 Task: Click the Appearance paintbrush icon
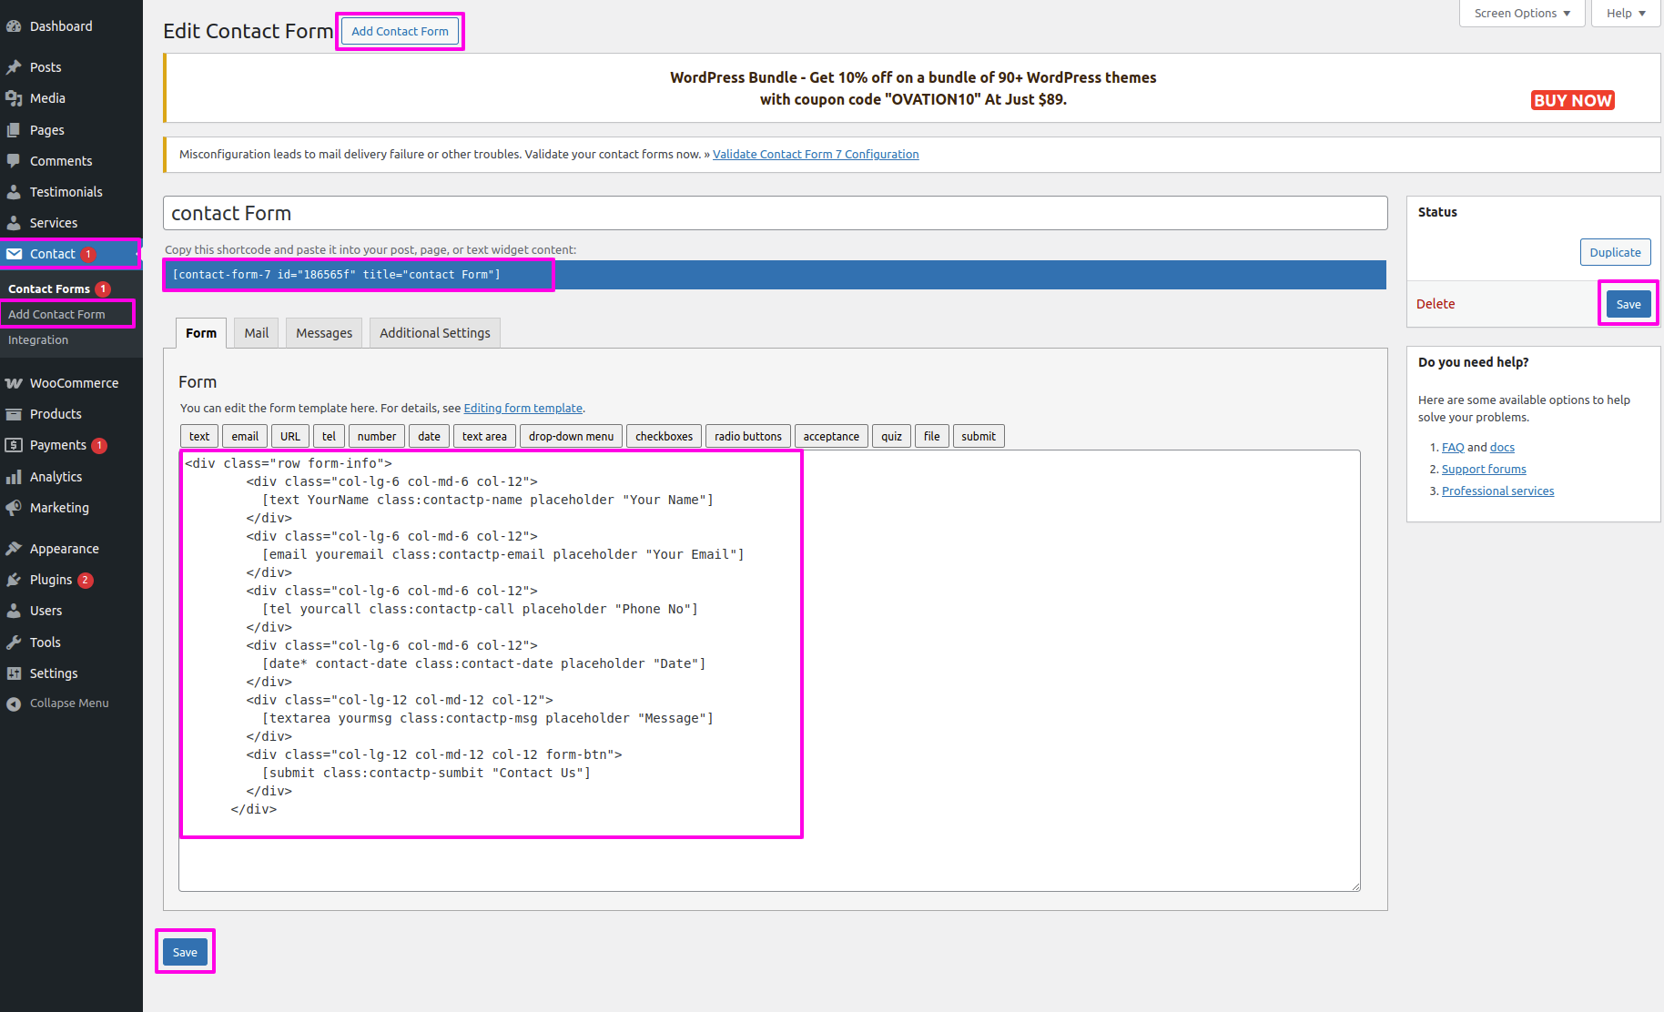click(x=14, y=549)
